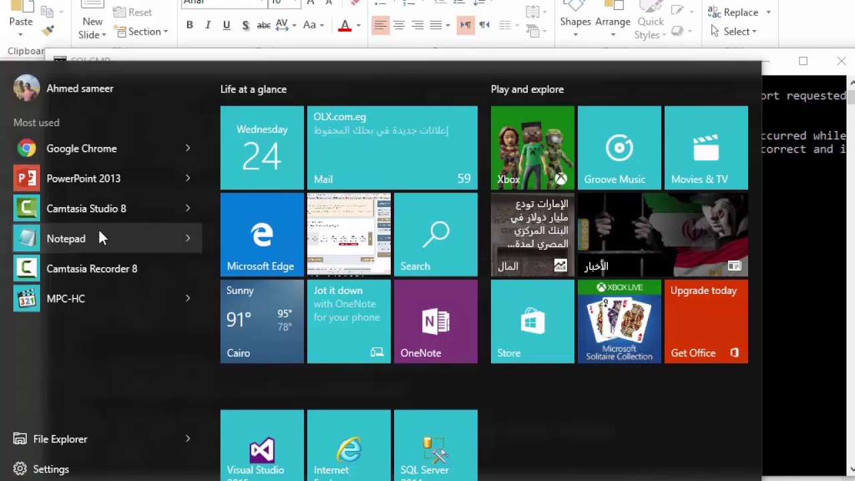
Task: Click the Font Color red A swatch
Action: [x=345, y=25]
